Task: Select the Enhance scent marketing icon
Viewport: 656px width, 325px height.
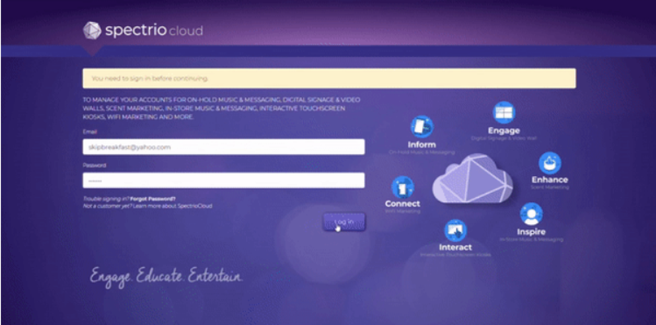Action: tap(550, 163)
